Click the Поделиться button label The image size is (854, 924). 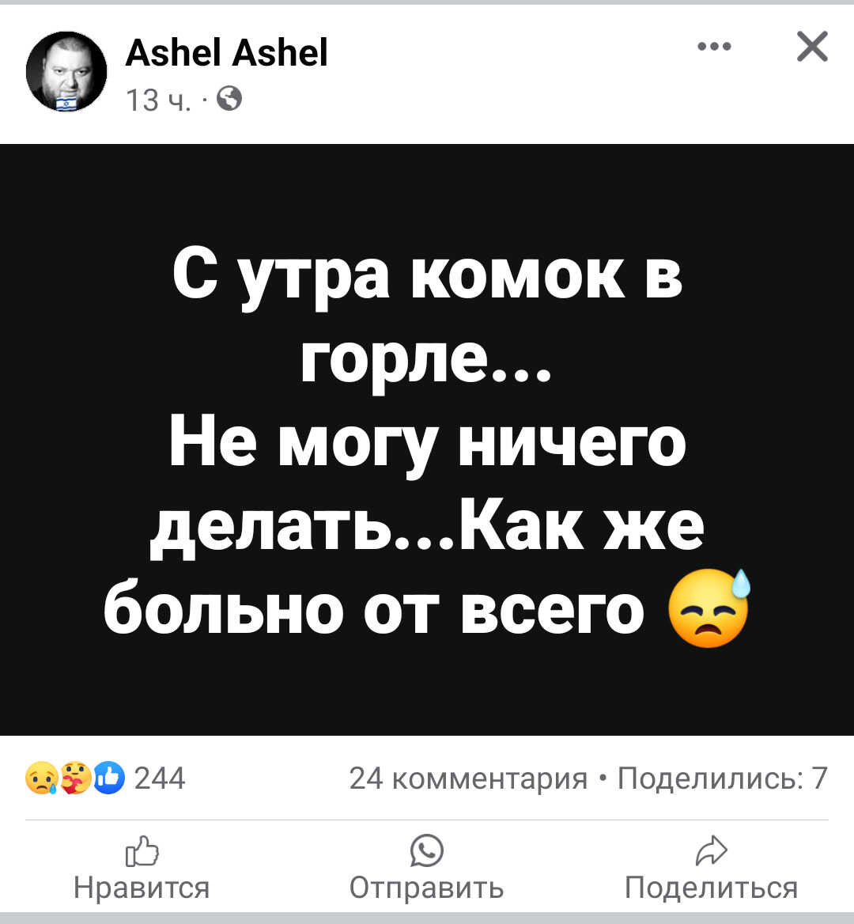pos(712,888)
